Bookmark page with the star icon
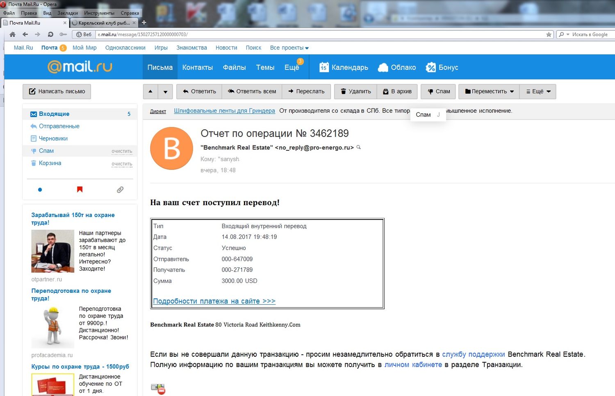The height and width of the screenshot is (396, 615). click(549, 34)
